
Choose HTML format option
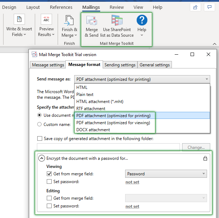click(142, 87)
